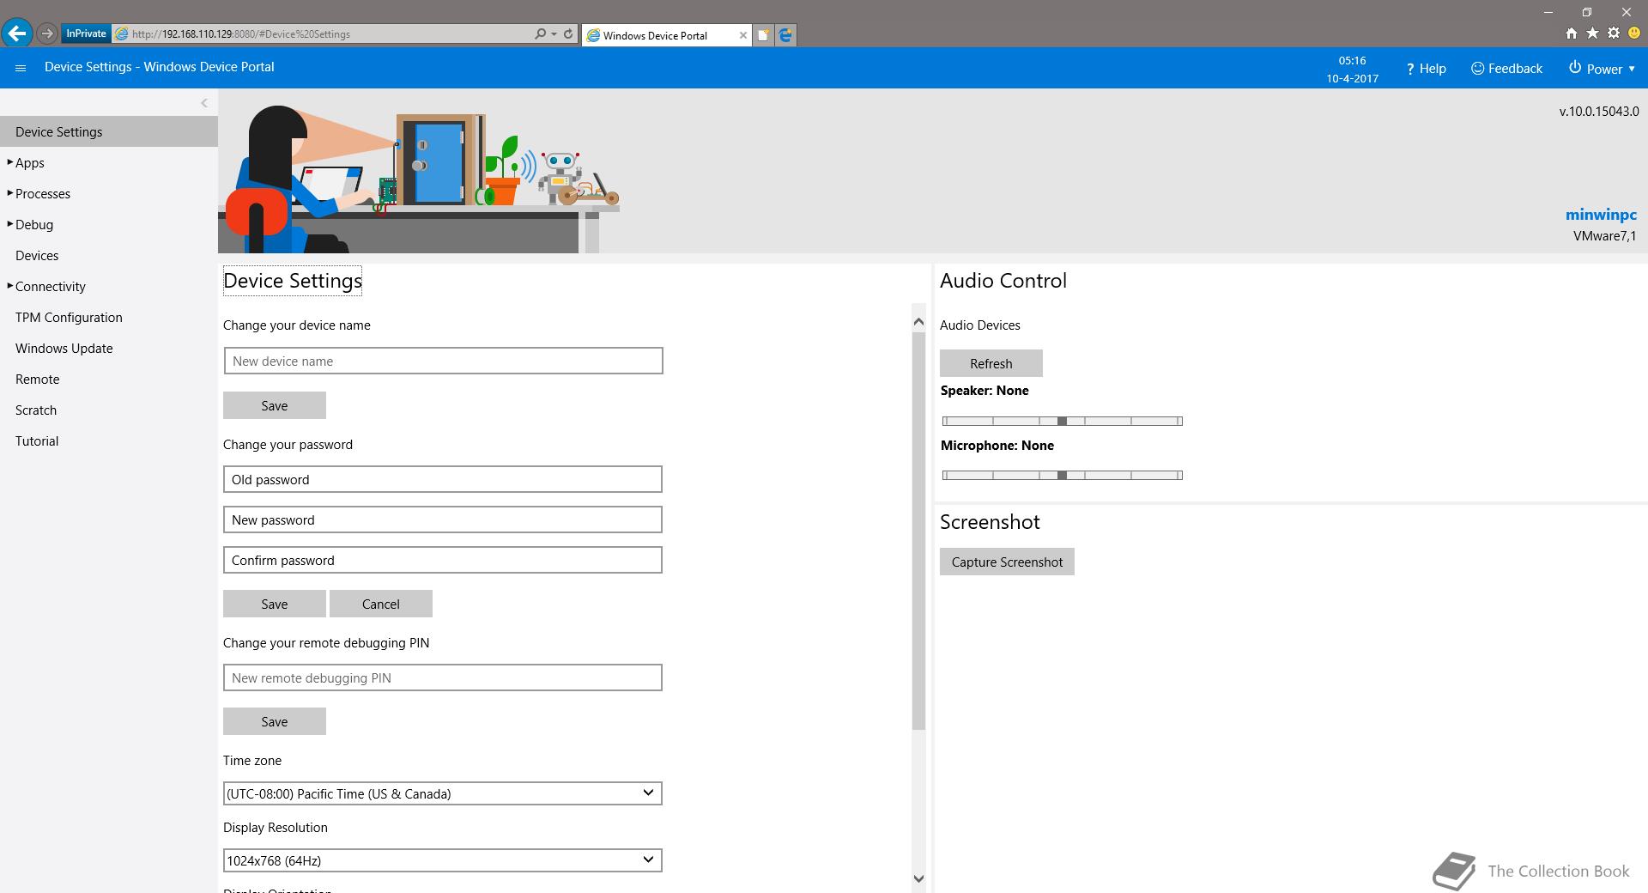The width and height of the screenshot is (1648, 893).
Task: Go back with browser back arrow
Action: pyautogui.click(x=16, y=33)
